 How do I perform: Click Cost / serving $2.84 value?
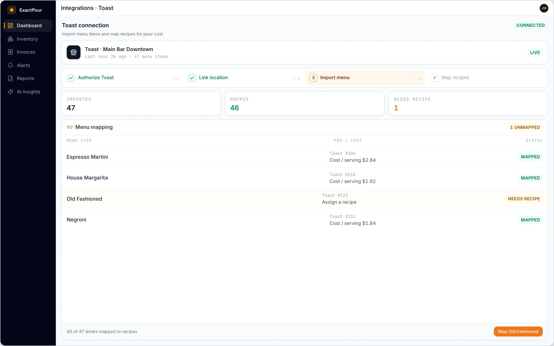353,160
